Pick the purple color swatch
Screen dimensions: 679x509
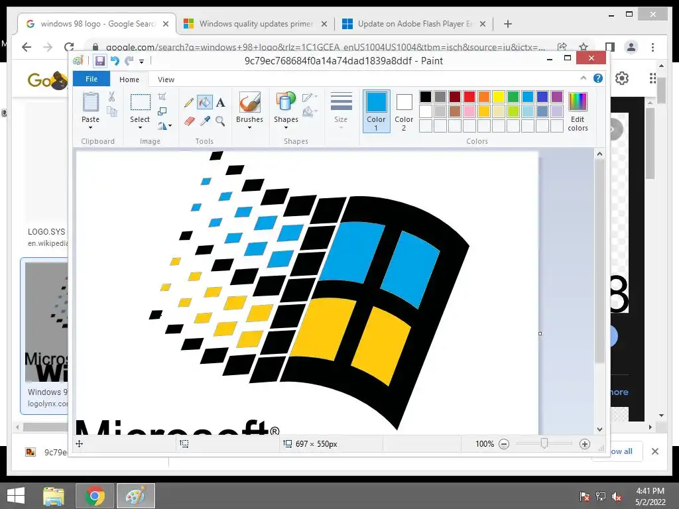[557, 97]
